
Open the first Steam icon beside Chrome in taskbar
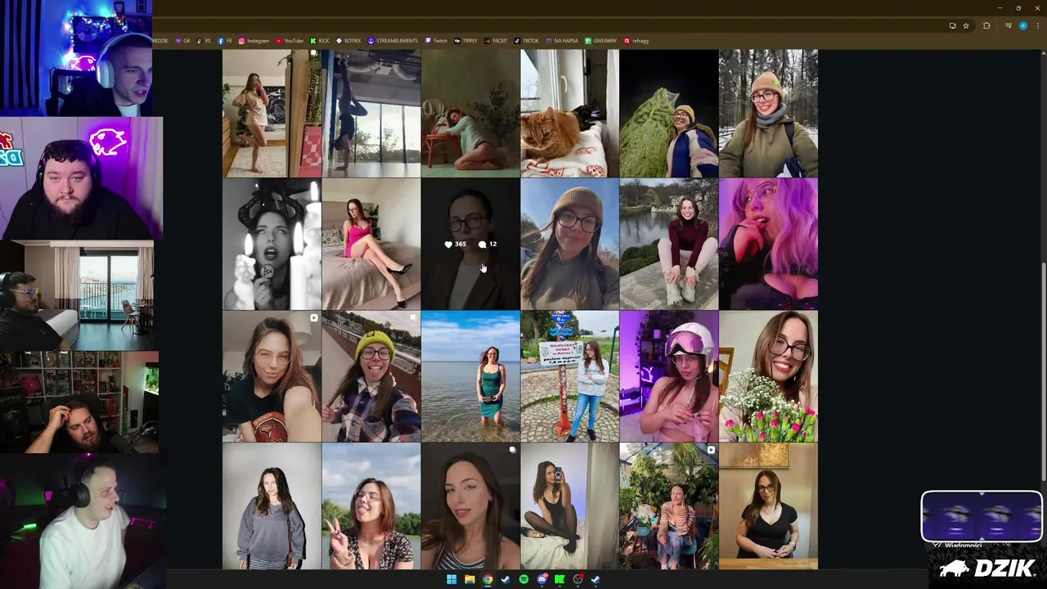point(506,579)
